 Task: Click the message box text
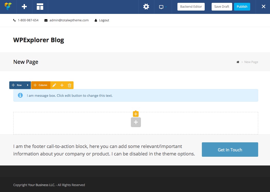click(70, 95)
